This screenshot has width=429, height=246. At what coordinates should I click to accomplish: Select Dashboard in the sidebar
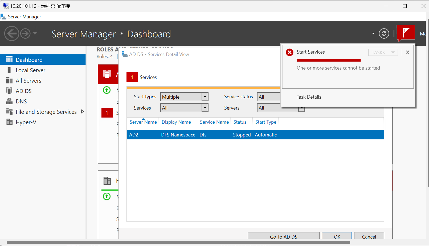(x=43, y=60)
